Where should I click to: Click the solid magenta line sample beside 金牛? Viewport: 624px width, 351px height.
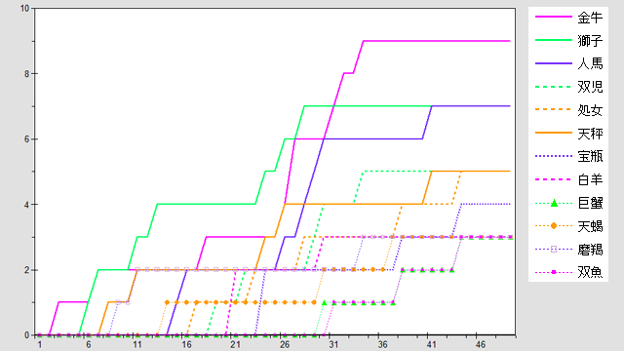pyautogui.click(x=554, y=17)
